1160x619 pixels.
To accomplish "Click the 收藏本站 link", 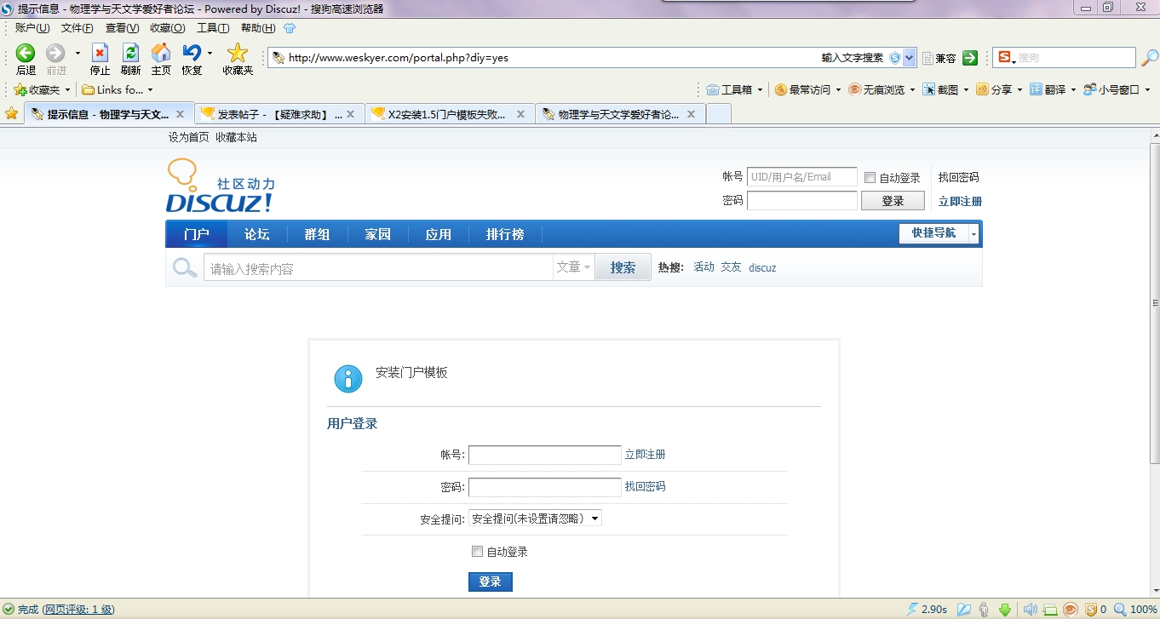I will coord(236,137).
